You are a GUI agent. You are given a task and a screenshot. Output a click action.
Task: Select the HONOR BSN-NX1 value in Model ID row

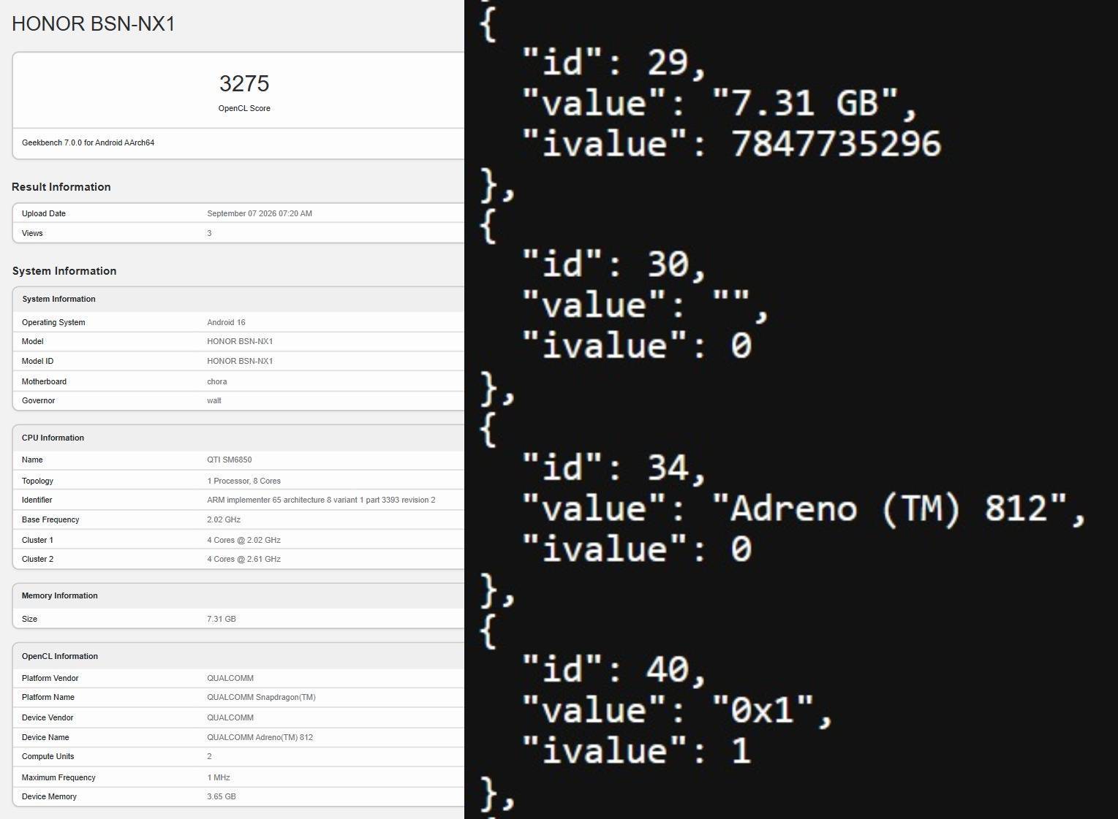[x=240, y=361]
